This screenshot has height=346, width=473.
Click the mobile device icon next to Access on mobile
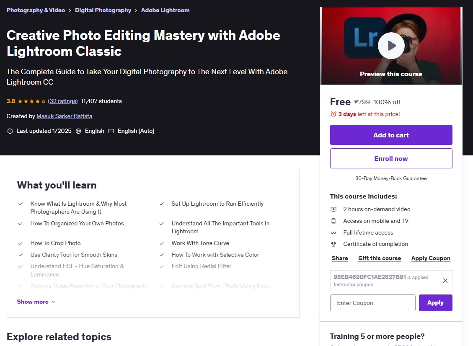point(333,221)
